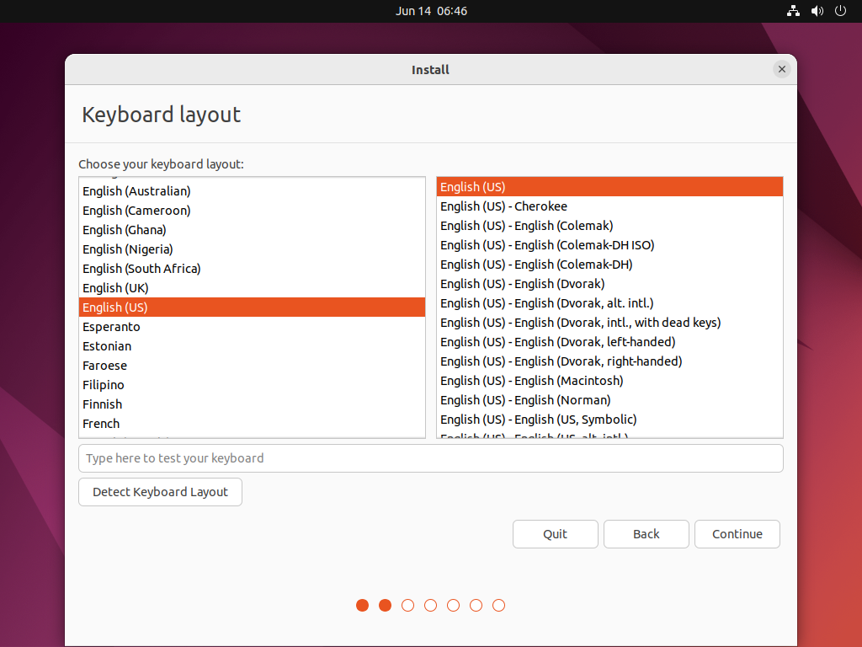Pick the English (Dvorak, left-handed) variant
This screenshot has height=647, width=862.
[x=557, y=342]
